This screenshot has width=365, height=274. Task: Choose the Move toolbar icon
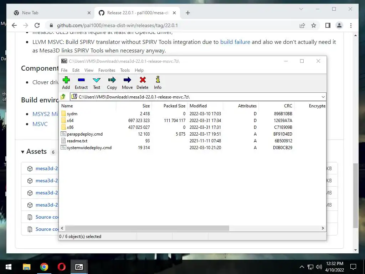point(127,80)
